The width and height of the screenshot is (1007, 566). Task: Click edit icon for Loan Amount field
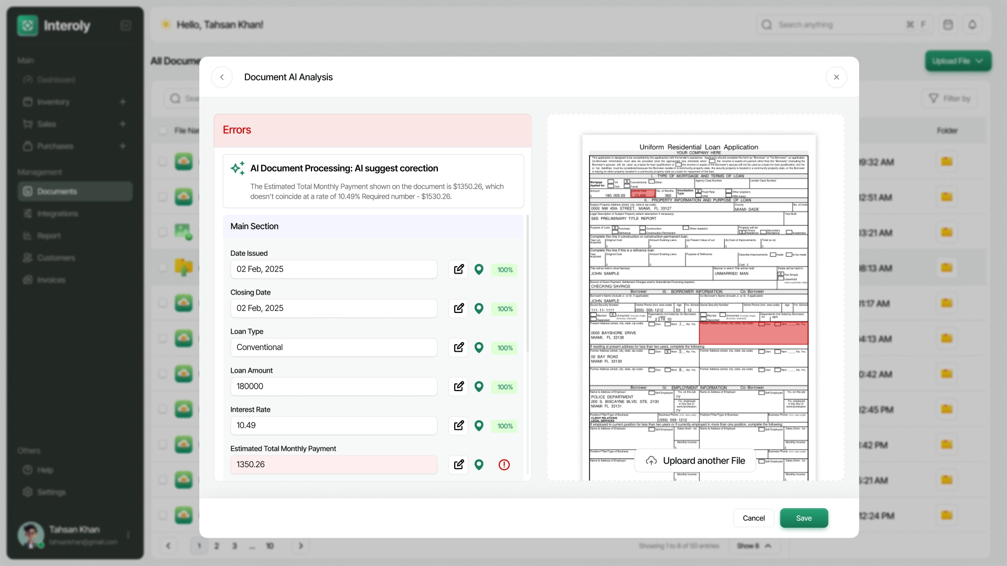(x=458, y=387)
